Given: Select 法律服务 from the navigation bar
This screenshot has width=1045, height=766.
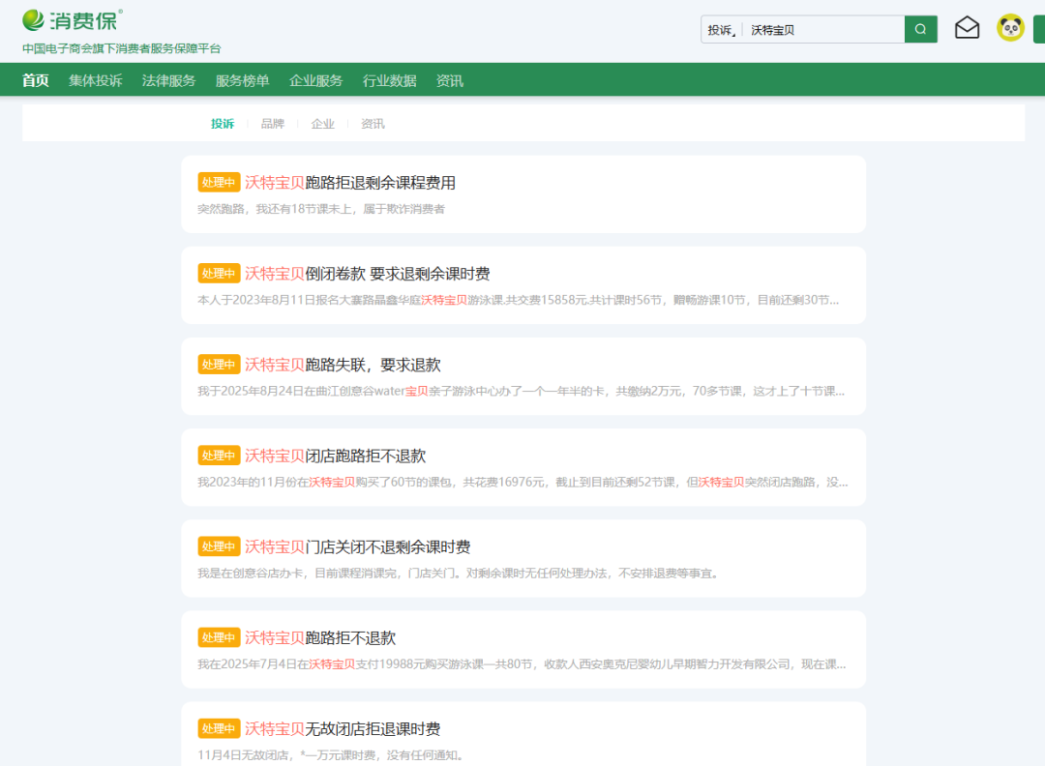Looking at the screenshot, I should click(168, 80).
